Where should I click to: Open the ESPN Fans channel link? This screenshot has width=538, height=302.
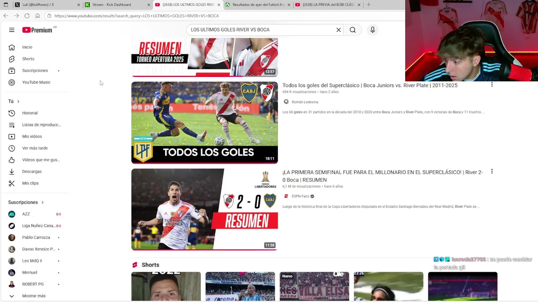click(x=300, y=196)
